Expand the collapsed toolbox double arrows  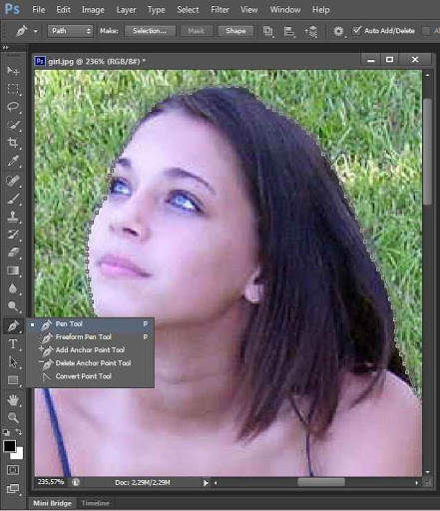coord(5,47)
